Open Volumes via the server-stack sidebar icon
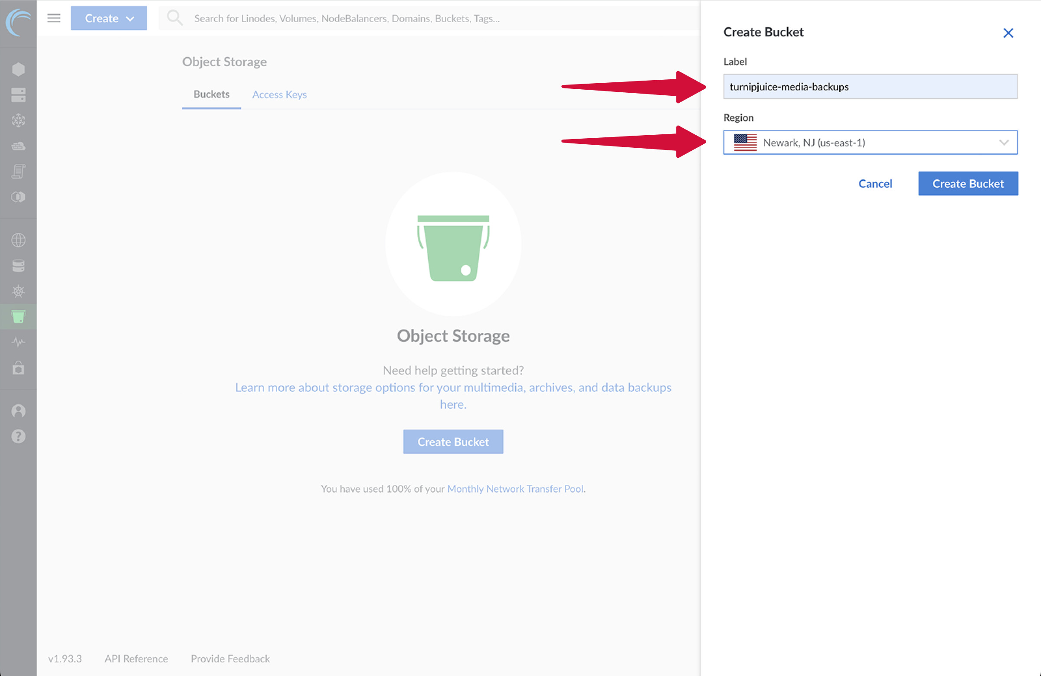The image size is (1041, 676). (x=18, y=95)
